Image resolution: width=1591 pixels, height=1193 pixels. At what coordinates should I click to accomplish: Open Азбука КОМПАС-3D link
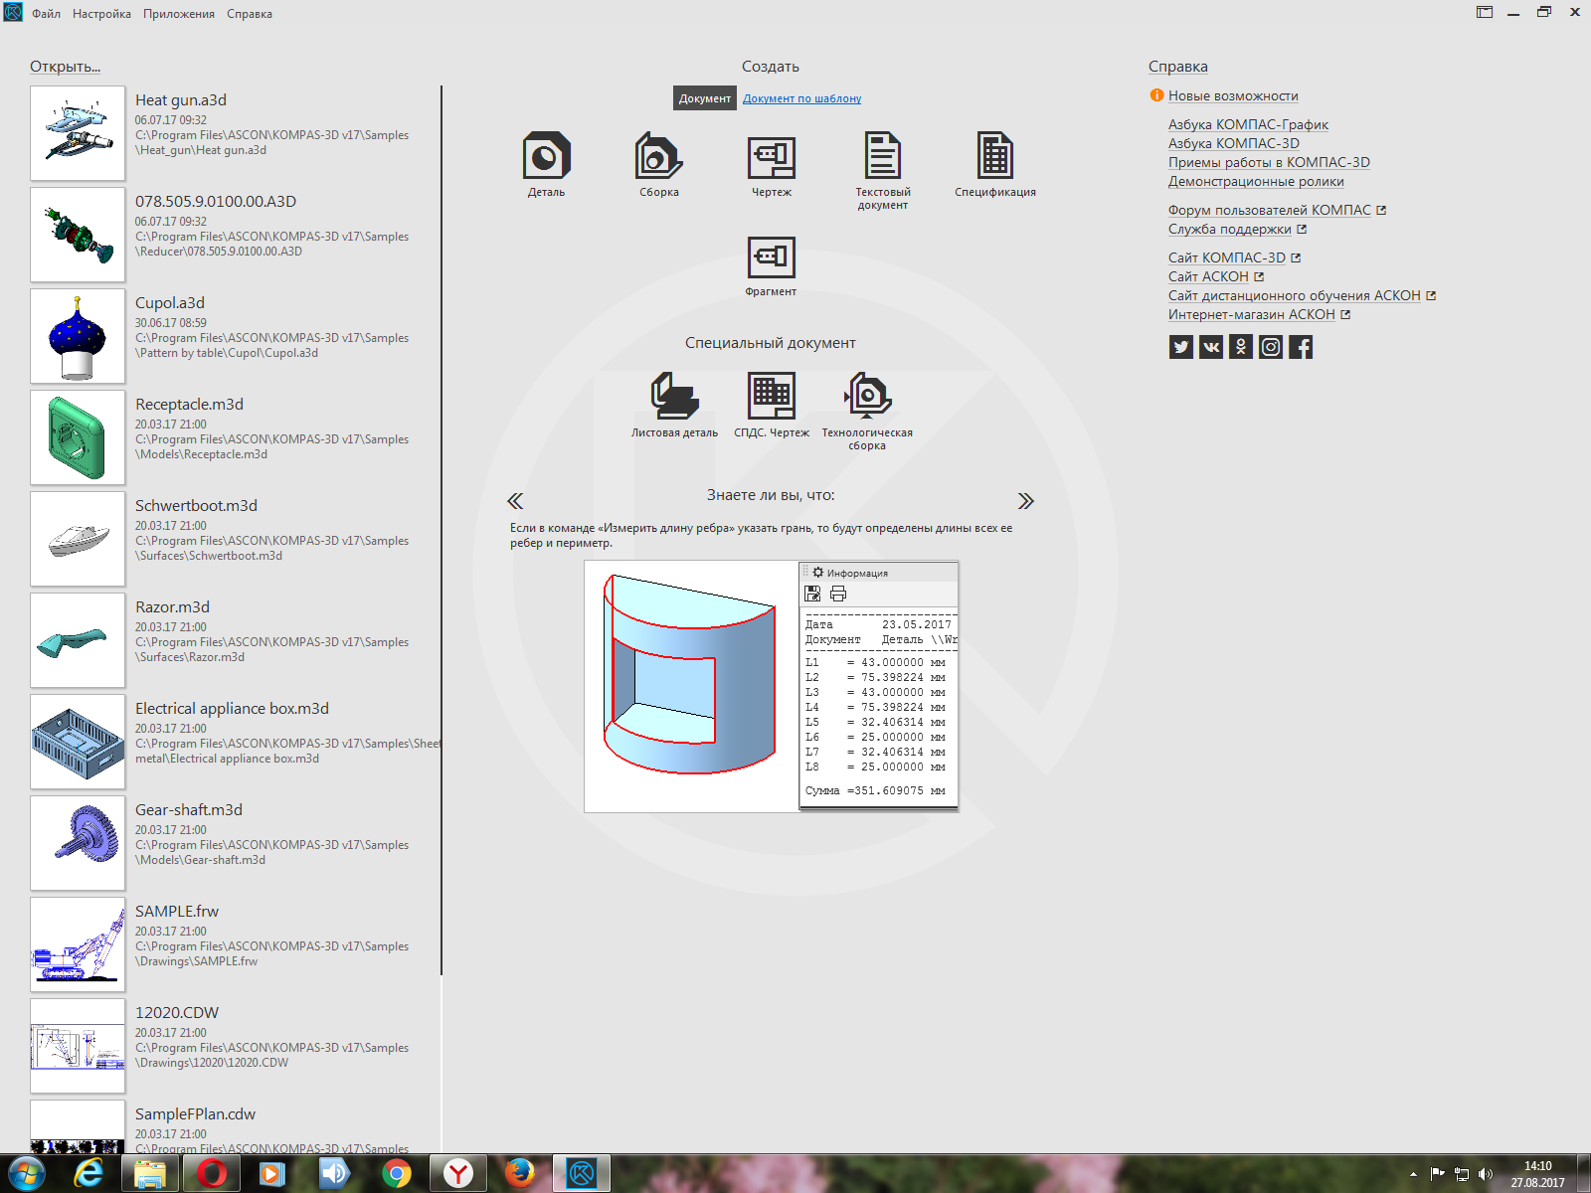1234,143
